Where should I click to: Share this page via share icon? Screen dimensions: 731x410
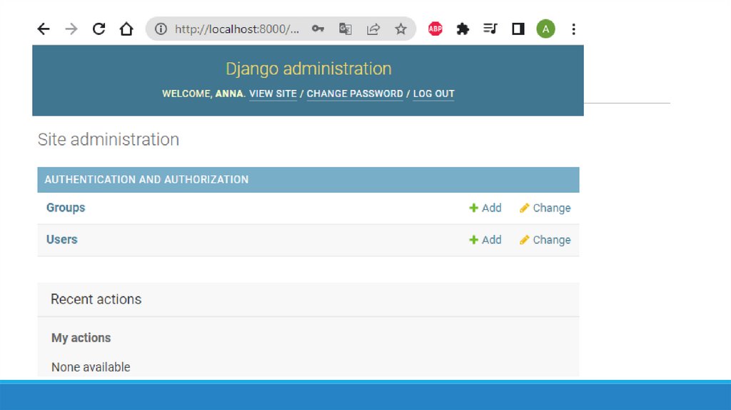(x=373, y=29)
